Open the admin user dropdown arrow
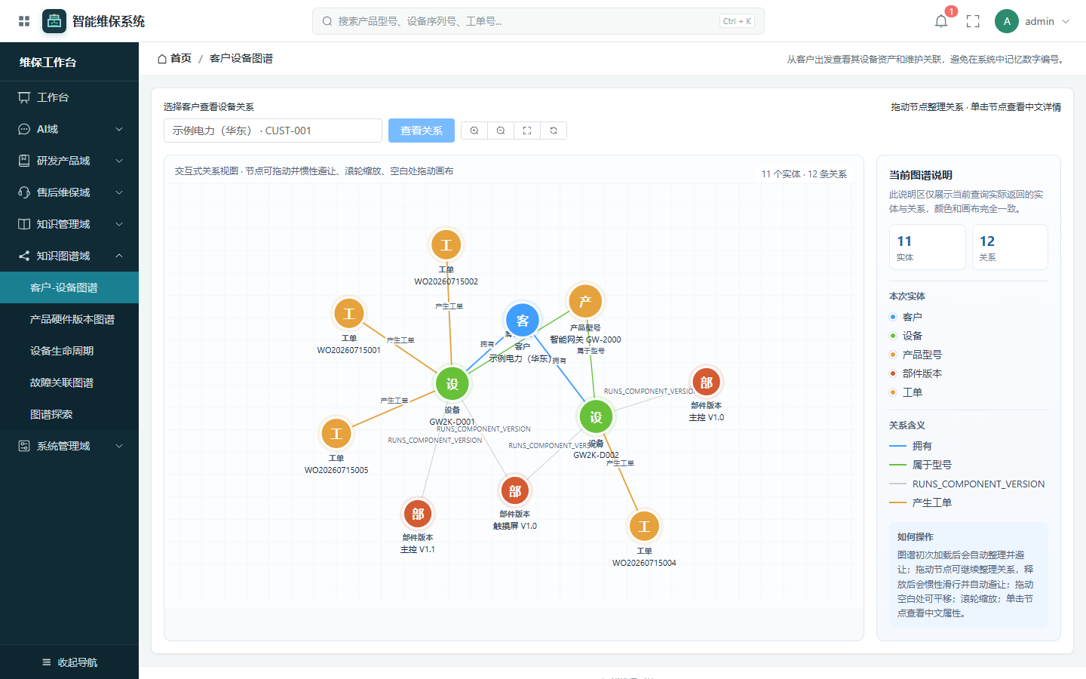Image resolution: width=1086 pixels, height=679 pixels. tap(1066, 21)
